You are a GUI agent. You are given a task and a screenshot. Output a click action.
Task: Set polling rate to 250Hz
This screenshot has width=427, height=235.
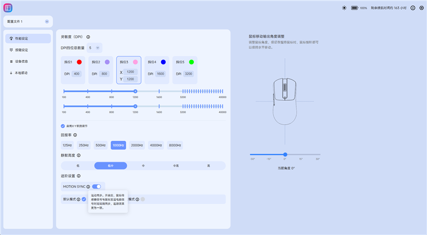tap(84, 145)
